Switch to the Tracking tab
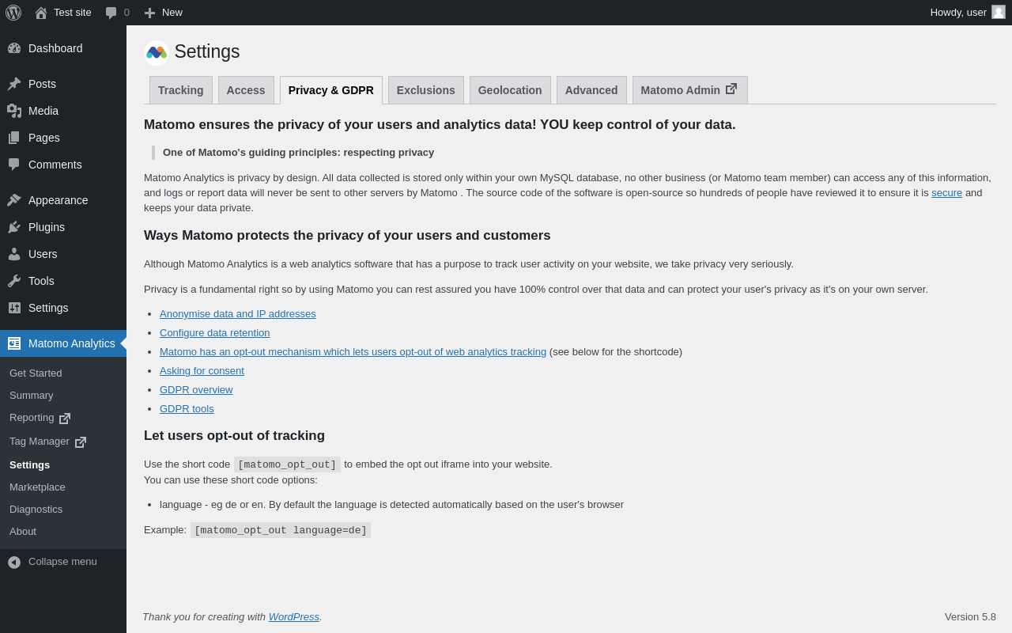This screenshot has width=1012, height=633. click(180, 90)
